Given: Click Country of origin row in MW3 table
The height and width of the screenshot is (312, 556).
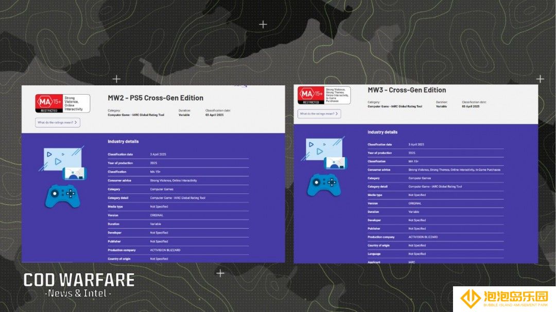Looking at the screenshot, I should pos(436,245).
